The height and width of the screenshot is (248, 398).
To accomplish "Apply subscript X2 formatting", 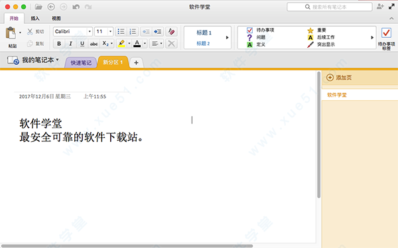I will coord(105,44).
